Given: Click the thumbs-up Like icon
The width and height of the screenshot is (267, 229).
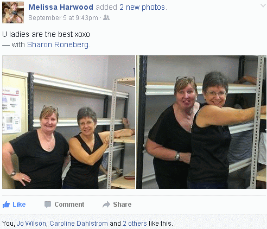Looking at the screenshot, I should click(x=6, y=205).
